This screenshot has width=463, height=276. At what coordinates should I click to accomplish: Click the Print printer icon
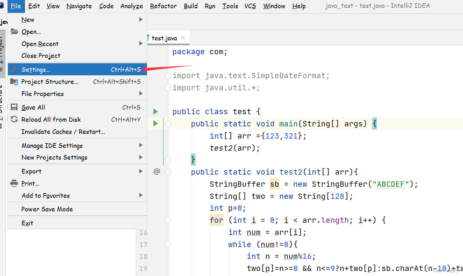coord(14,183)
